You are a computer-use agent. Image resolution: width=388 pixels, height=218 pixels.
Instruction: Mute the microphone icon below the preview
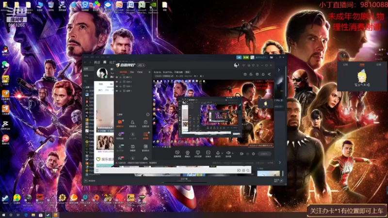(218, 153)
